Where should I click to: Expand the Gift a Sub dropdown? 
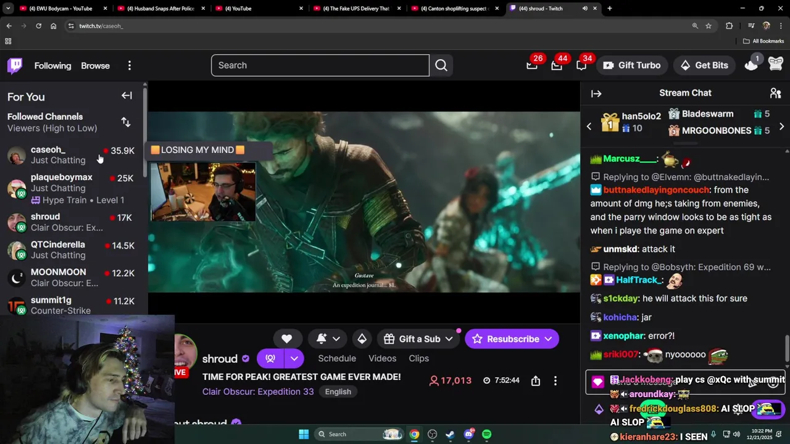(449, 339)
